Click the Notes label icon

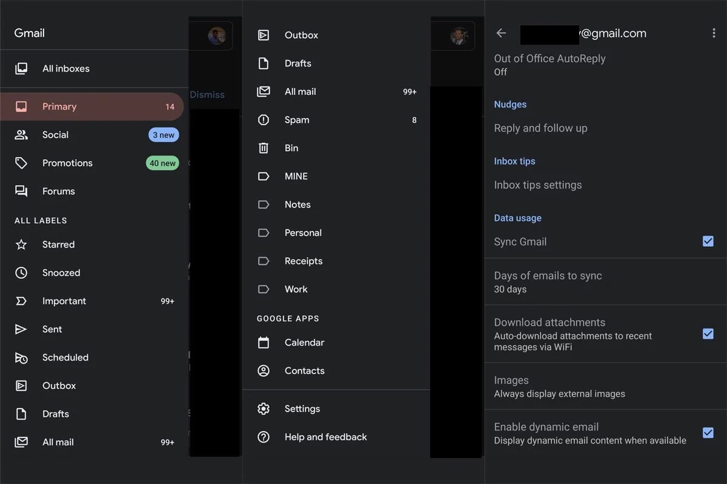click(x=264, y=204)
